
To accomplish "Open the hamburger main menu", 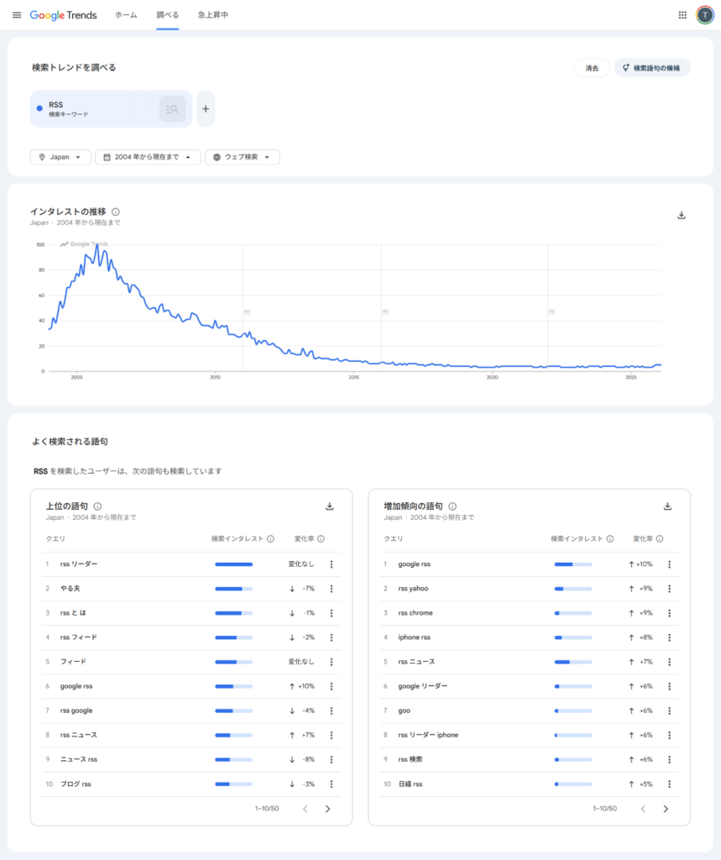I will pyautogui.click(x=17, y=15).
